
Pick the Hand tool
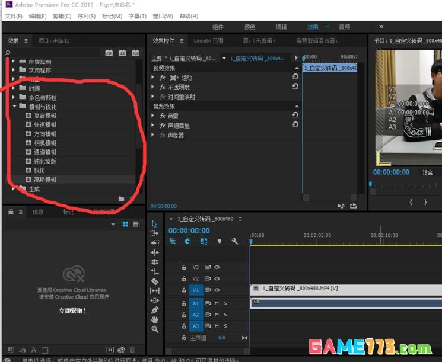tap(155, 320)
